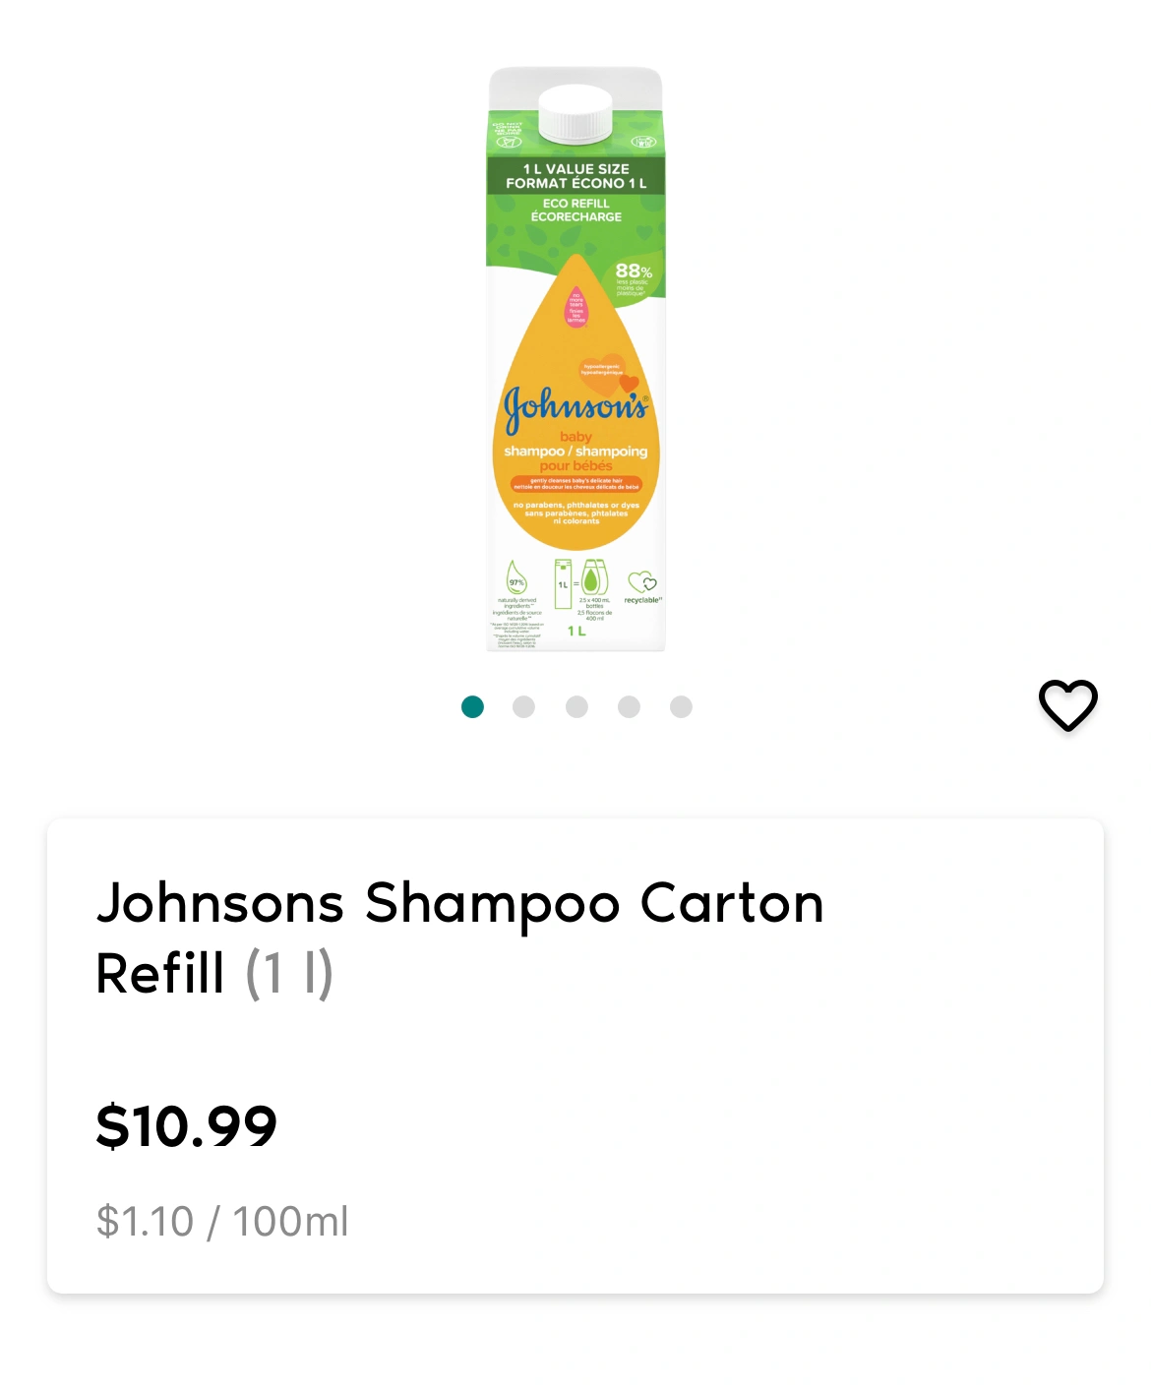Click the white cap of the carton
This screenshot has width=1151, height=1389.
coord(575,113)
